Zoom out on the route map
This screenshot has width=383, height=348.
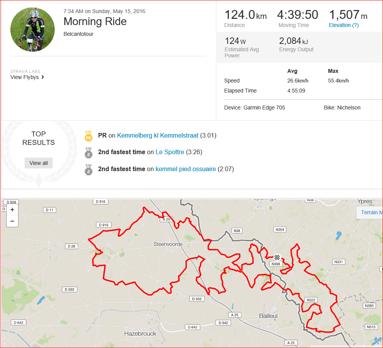[x=12, y=221]
